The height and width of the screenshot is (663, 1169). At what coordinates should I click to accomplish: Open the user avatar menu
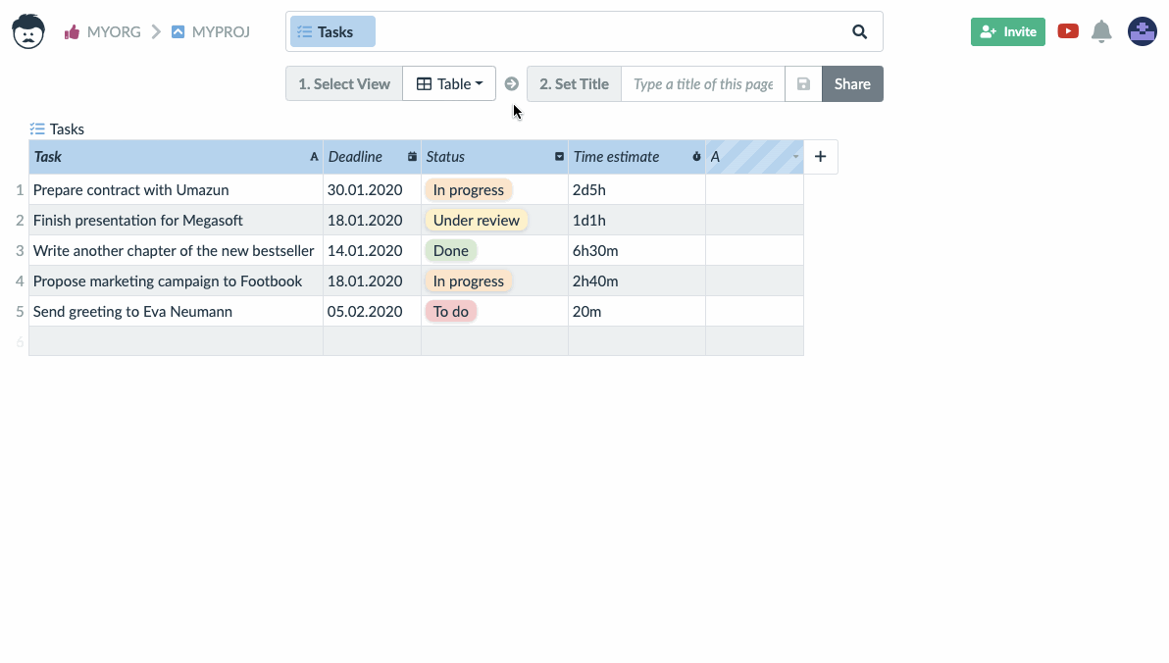tap(1143, 31)
